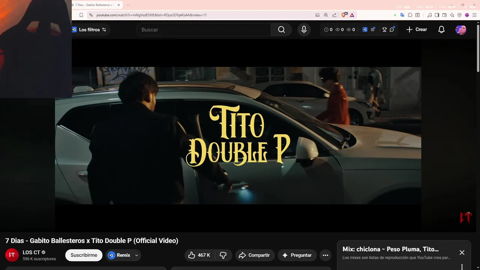Click the Crear create button
Viewport: 480px width, 270px height.
click(417, 30)
